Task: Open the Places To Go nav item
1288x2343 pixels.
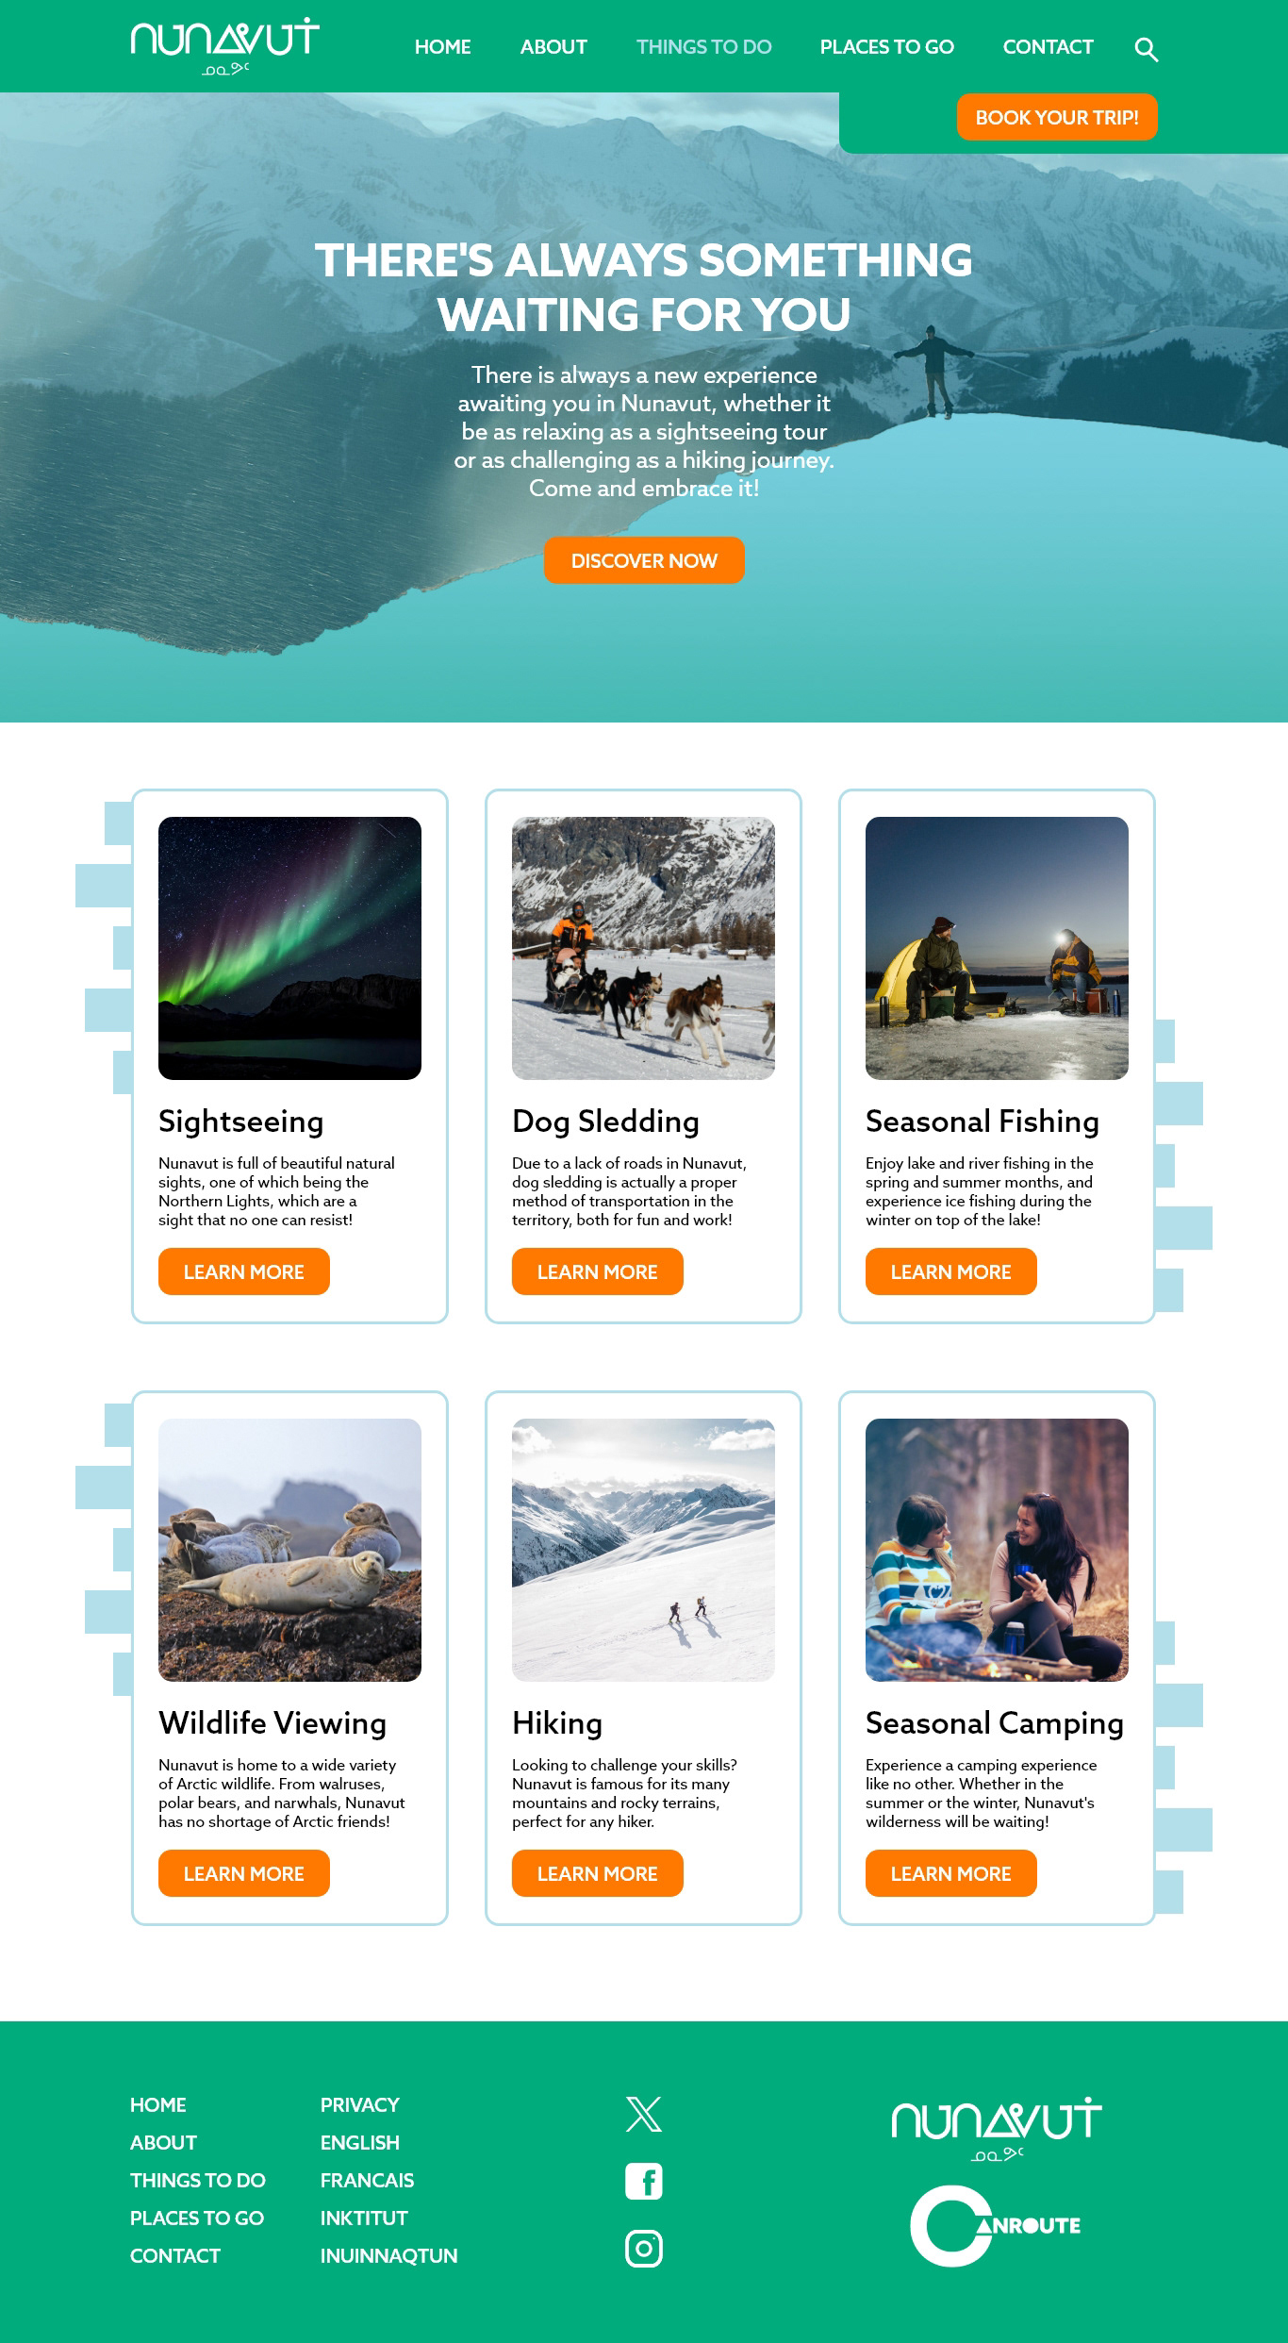Action: coord(887,46)
